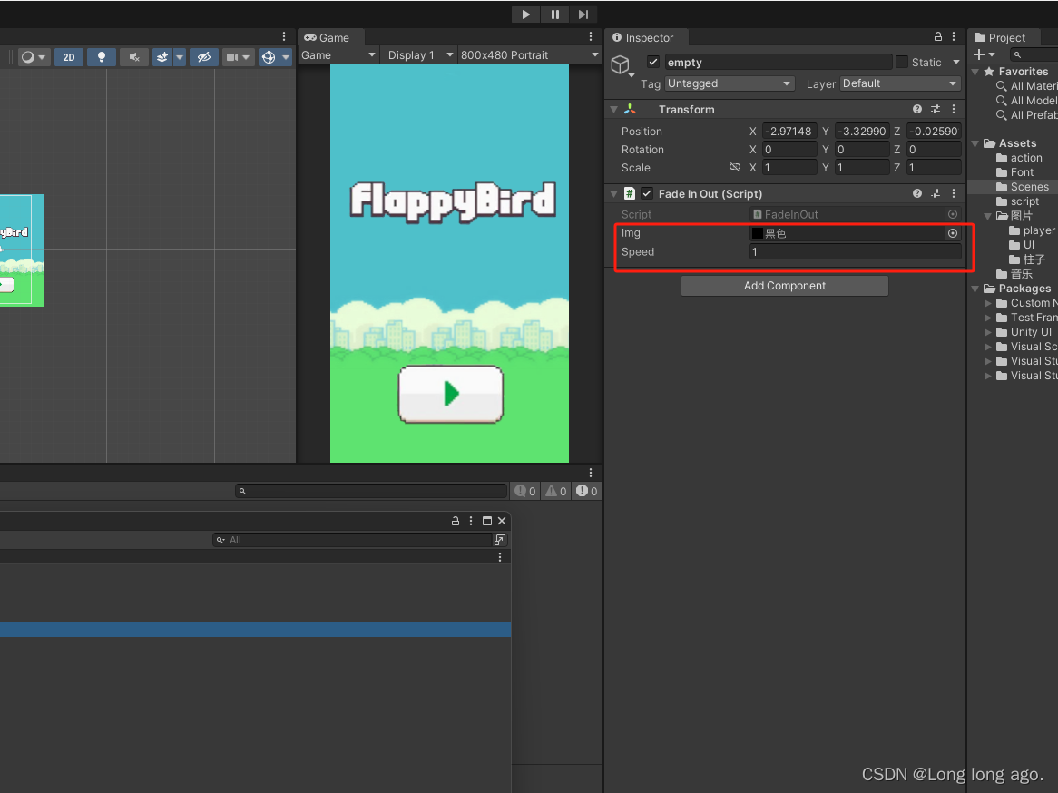Open Transform presets icon

coord(936,110)
